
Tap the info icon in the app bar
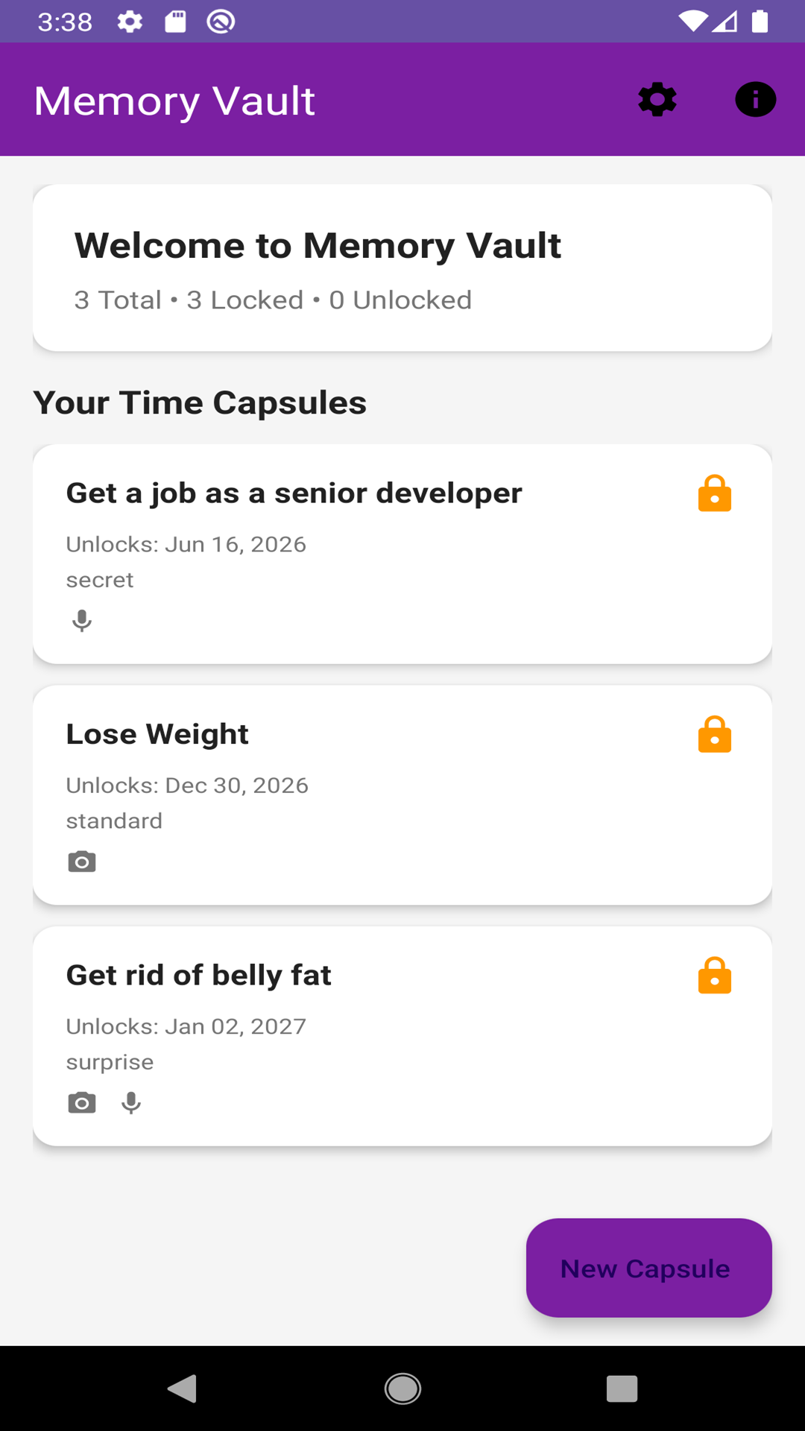(755, 100)
